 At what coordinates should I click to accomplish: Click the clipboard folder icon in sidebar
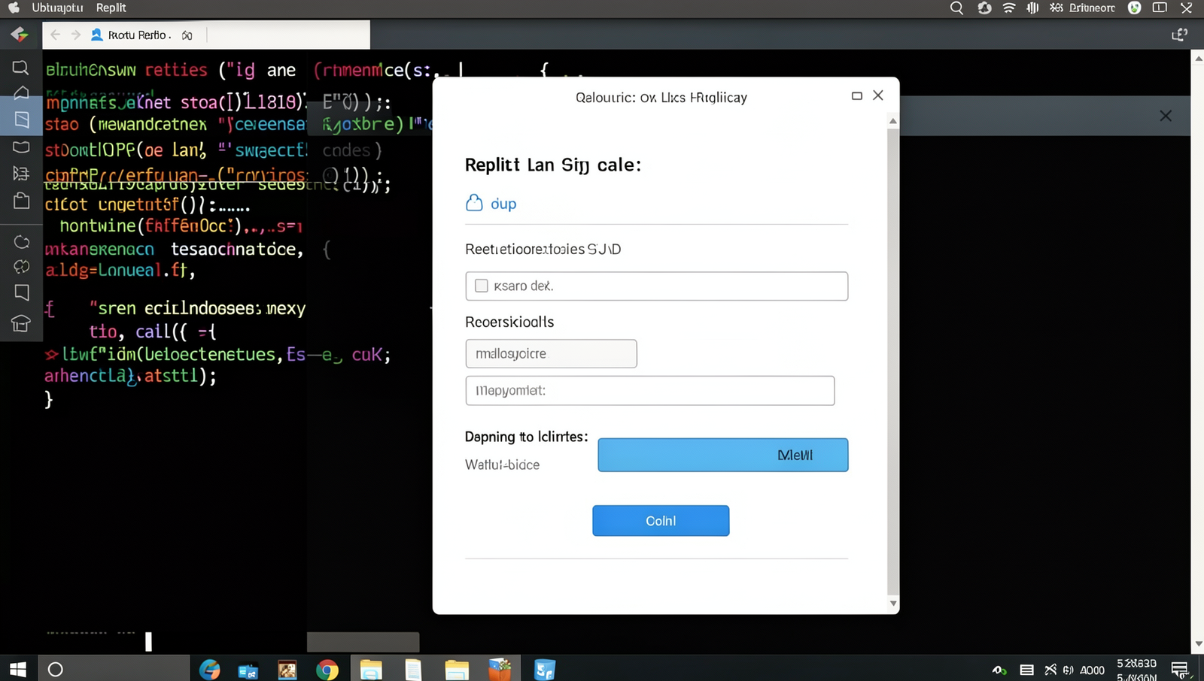pyautogui.click(x=22, y=201)
